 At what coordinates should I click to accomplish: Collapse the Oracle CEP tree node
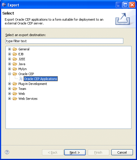(9, 74)
